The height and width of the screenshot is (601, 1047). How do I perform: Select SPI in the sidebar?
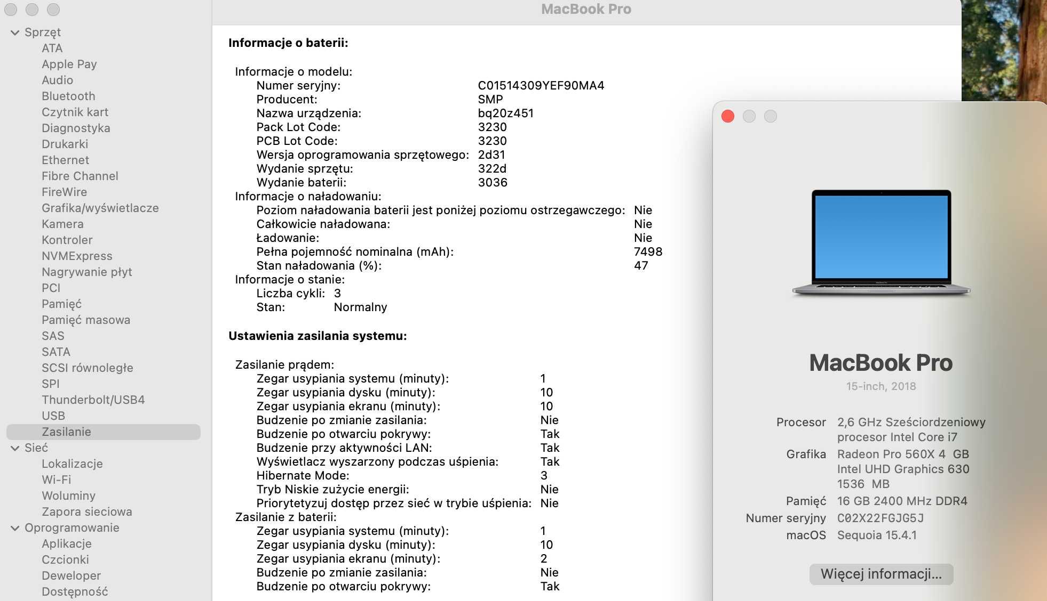pos(51,384)
